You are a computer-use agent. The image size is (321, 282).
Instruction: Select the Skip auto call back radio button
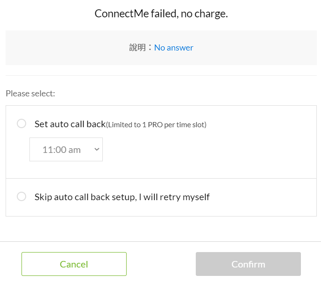(x=21, y=196)
